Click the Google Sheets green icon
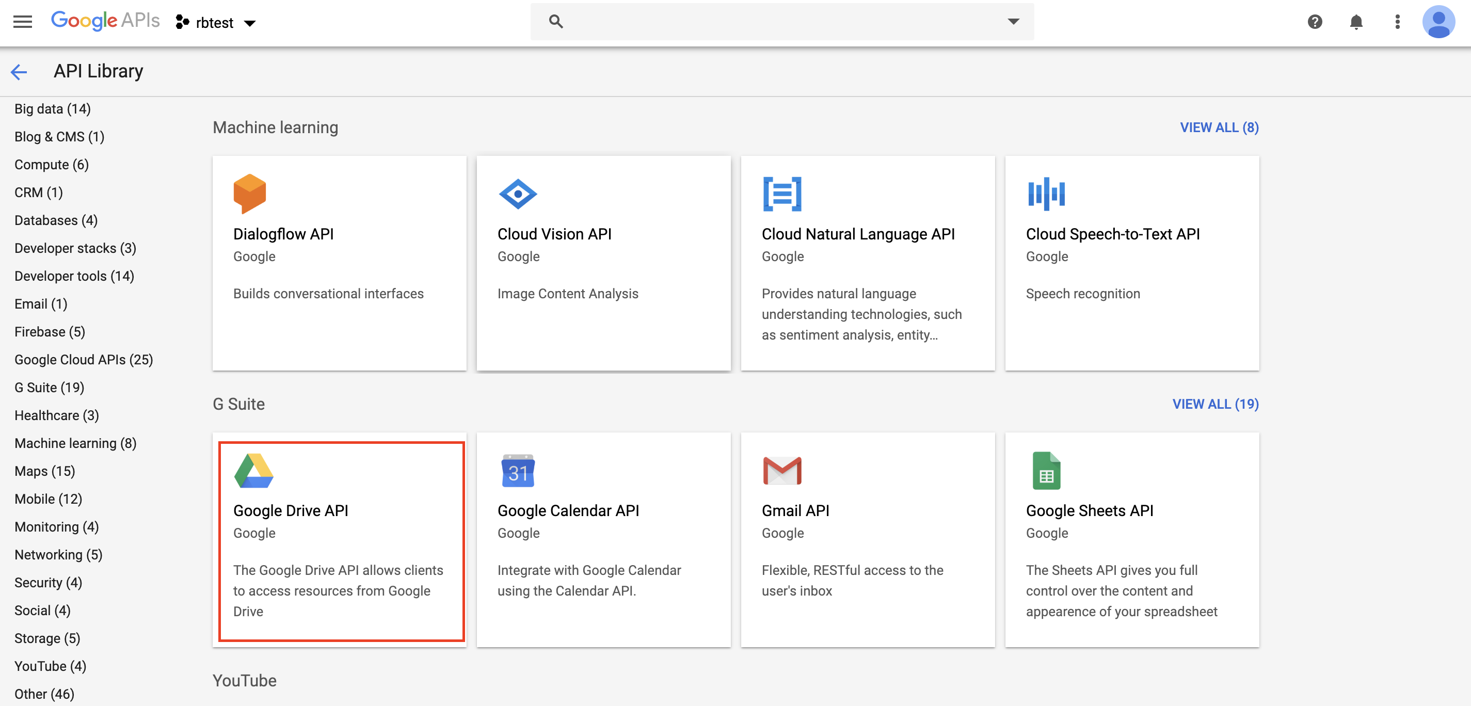This screenshot has height=706, width=1471. (1046, 471)
